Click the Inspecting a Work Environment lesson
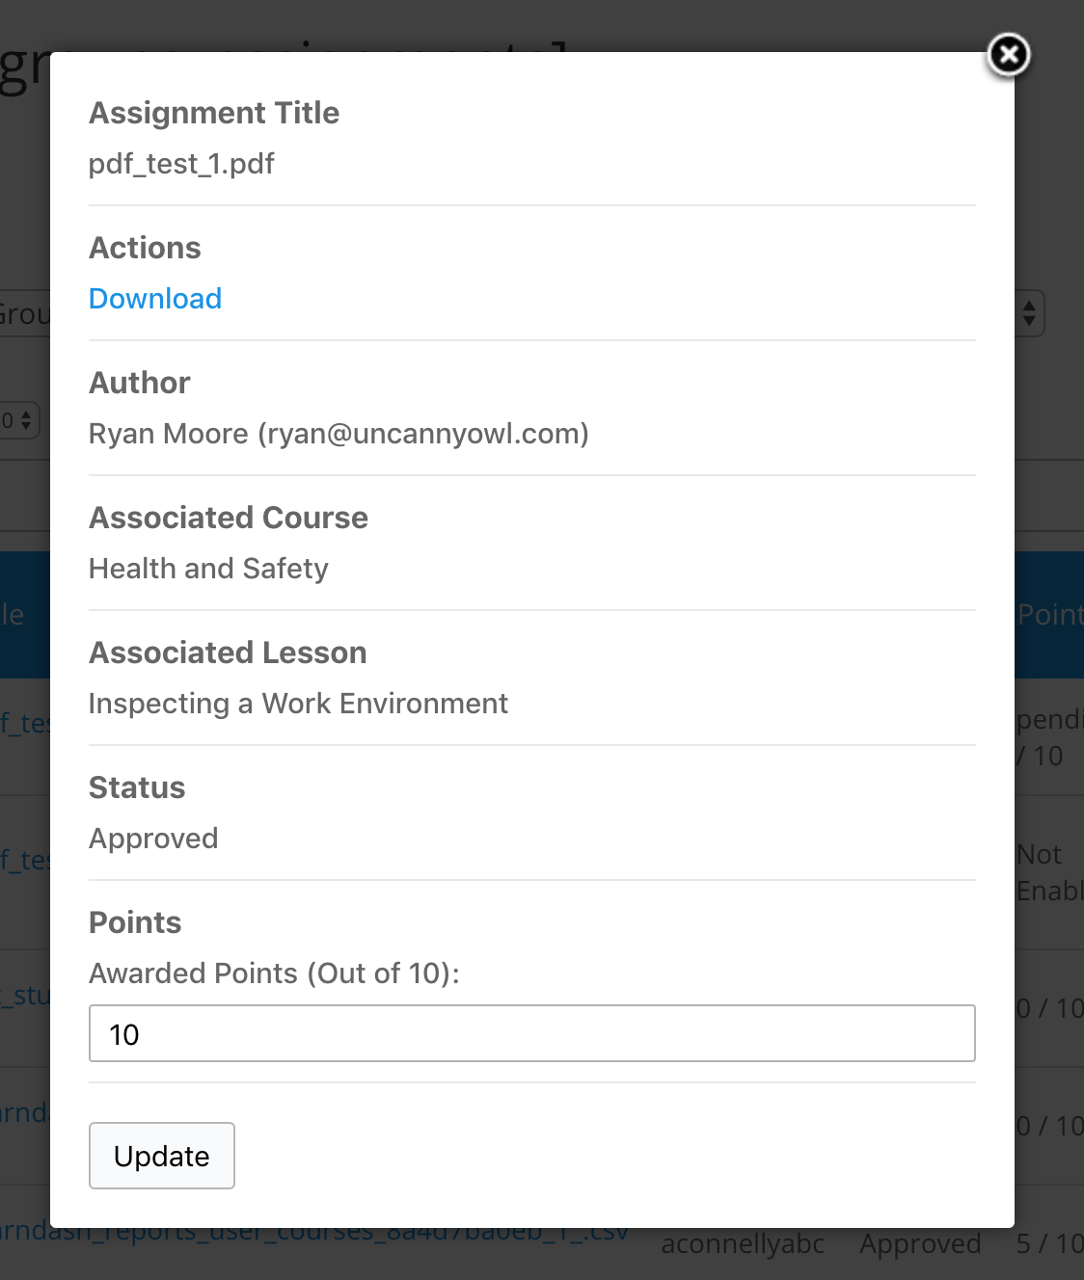1084x1280 pixels. 298,704
